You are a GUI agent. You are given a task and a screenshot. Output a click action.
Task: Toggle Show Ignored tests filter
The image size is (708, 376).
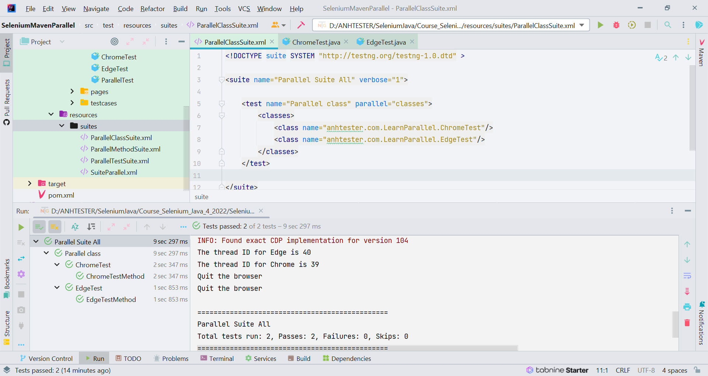tap(55, 227)
